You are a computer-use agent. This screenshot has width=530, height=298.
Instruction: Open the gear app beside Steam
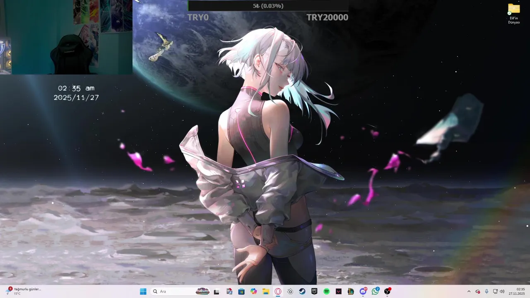coord(290,291)
